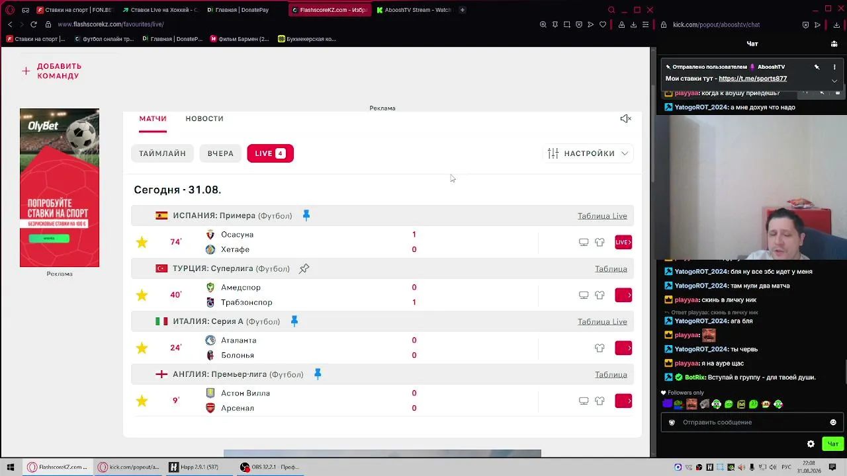Click the Отправить сообщение chat input
The image size is (847, 476).
point(751,422)
